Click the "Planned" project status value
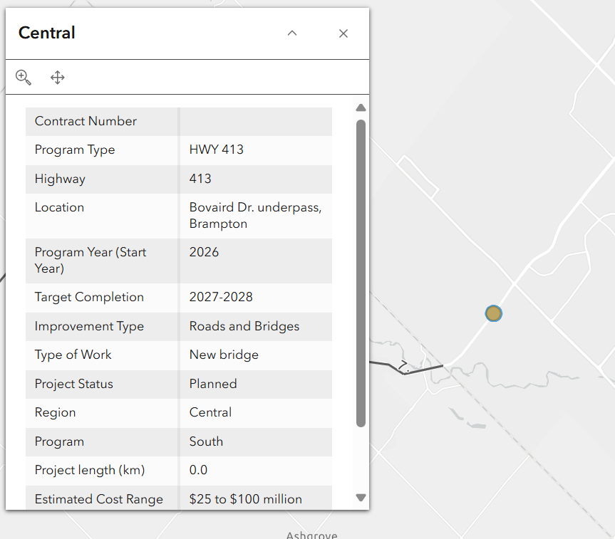615x539 pixels. pyautogui.click(x=212, y=384)
